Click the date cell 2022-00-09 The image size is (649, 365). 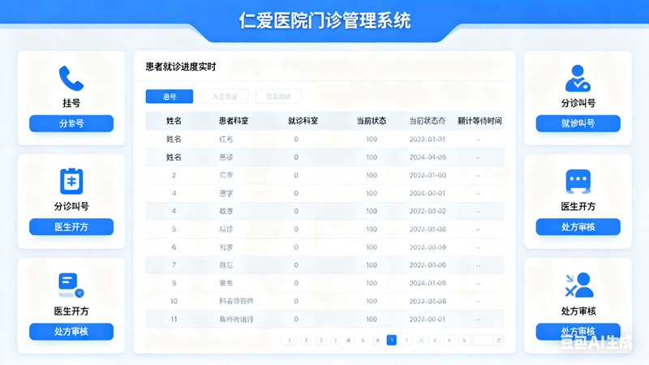point(428,247)
